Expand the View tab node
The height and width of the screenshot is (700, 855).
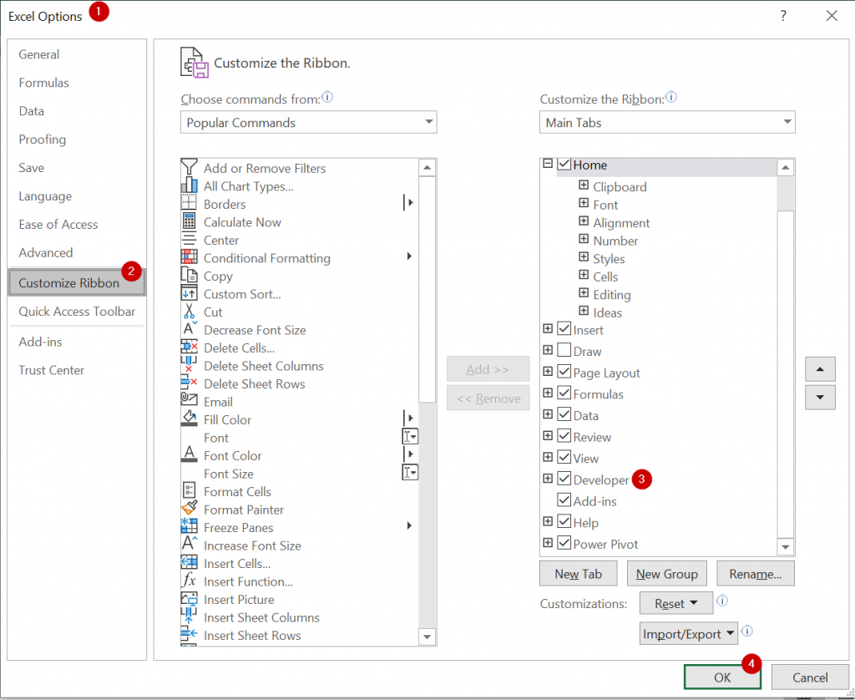click(548, 457)
